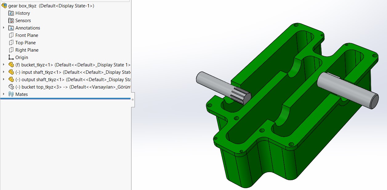Screen dimensions: 387x190
Task: Click the panel collapse handle on splitter
Action: pyautogui.click(x=133, y=100)
